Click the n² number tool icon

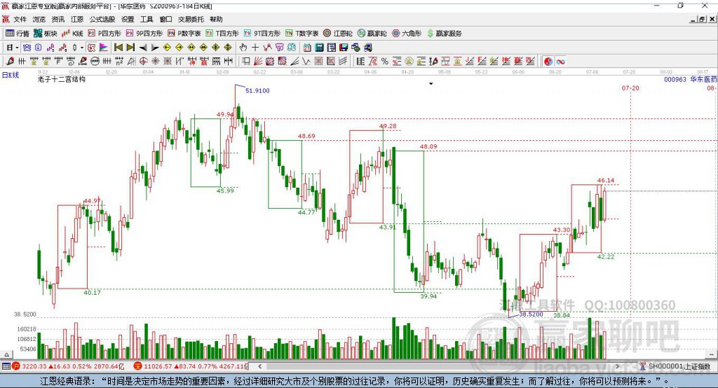[x=119, y=62]
